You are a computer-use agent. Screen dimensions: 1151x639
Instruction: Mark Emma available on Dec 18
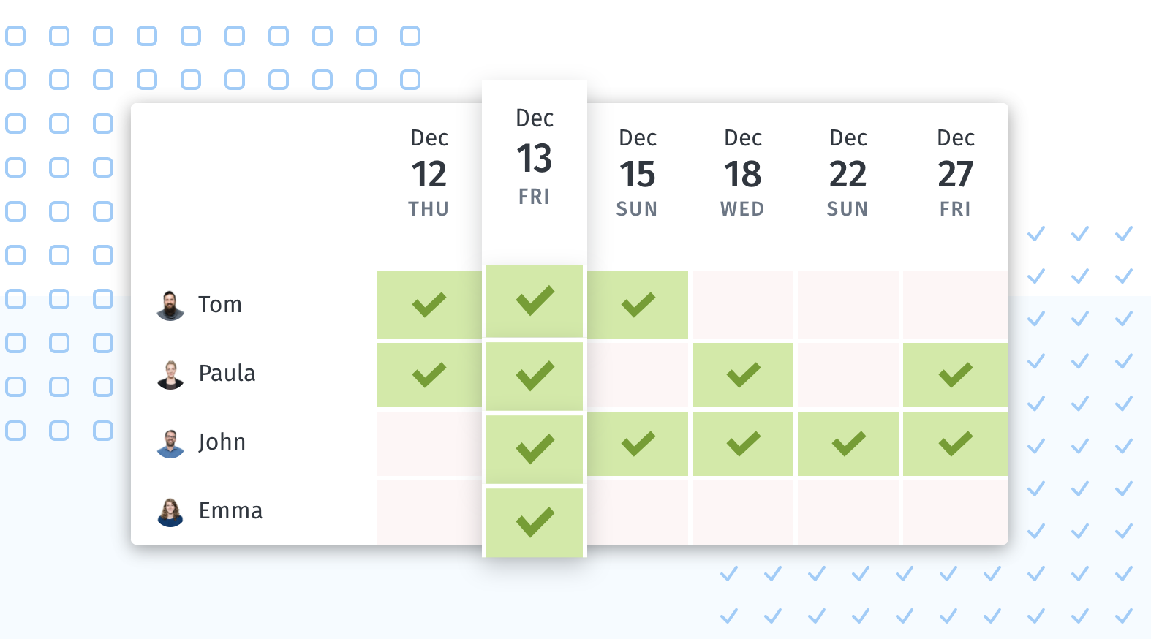pyautogui.click(x=743, y=512)
